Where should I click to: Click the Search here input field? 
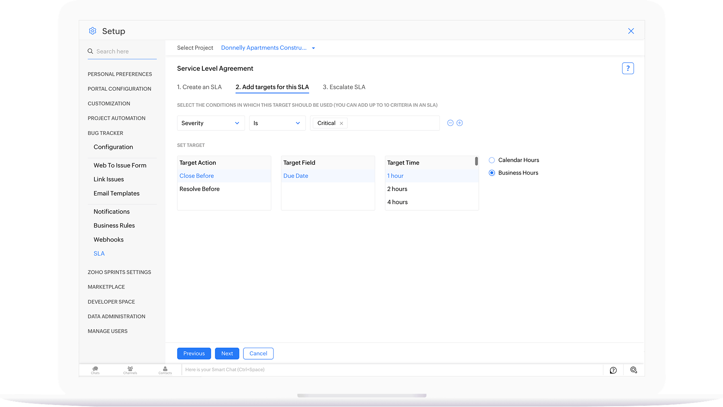[125, 51]
